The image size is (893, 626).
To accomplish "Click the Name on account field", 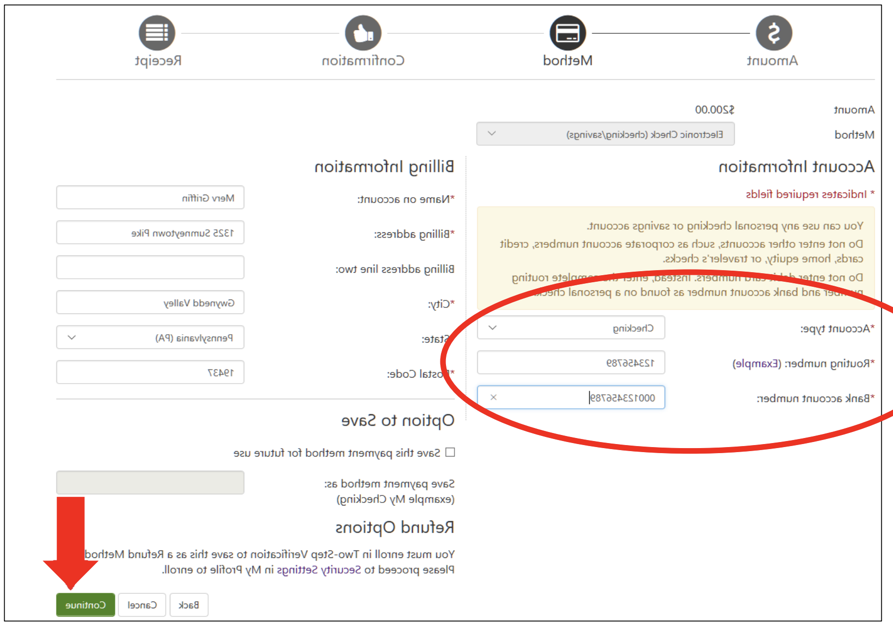I will coord(150,198).
